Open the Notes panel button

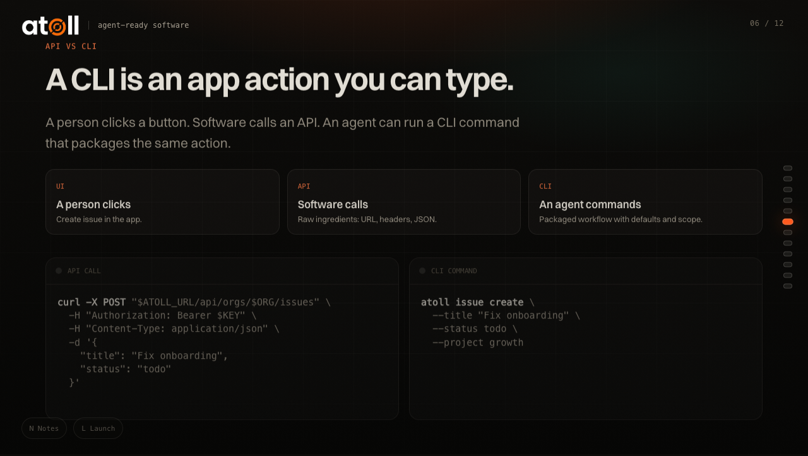point(44,428)
